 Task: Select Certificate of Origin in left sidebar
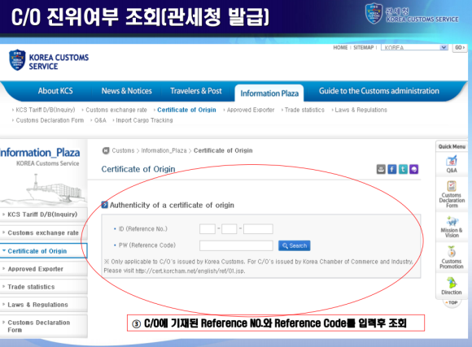(44, 251)
